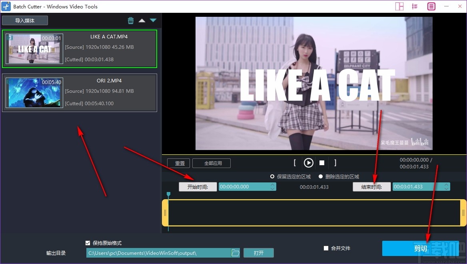Enable the 合并文件 checkbox

click(326, 248)
